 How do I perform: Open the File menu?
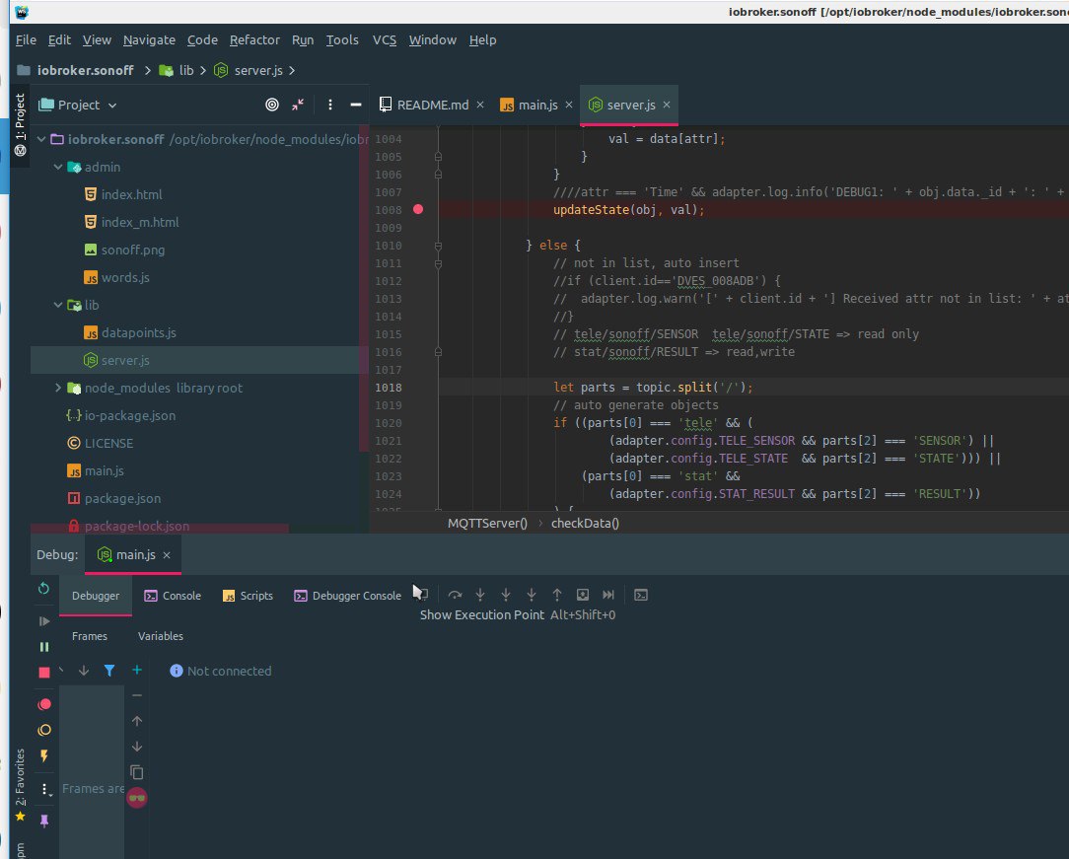[x=26, y=40]
